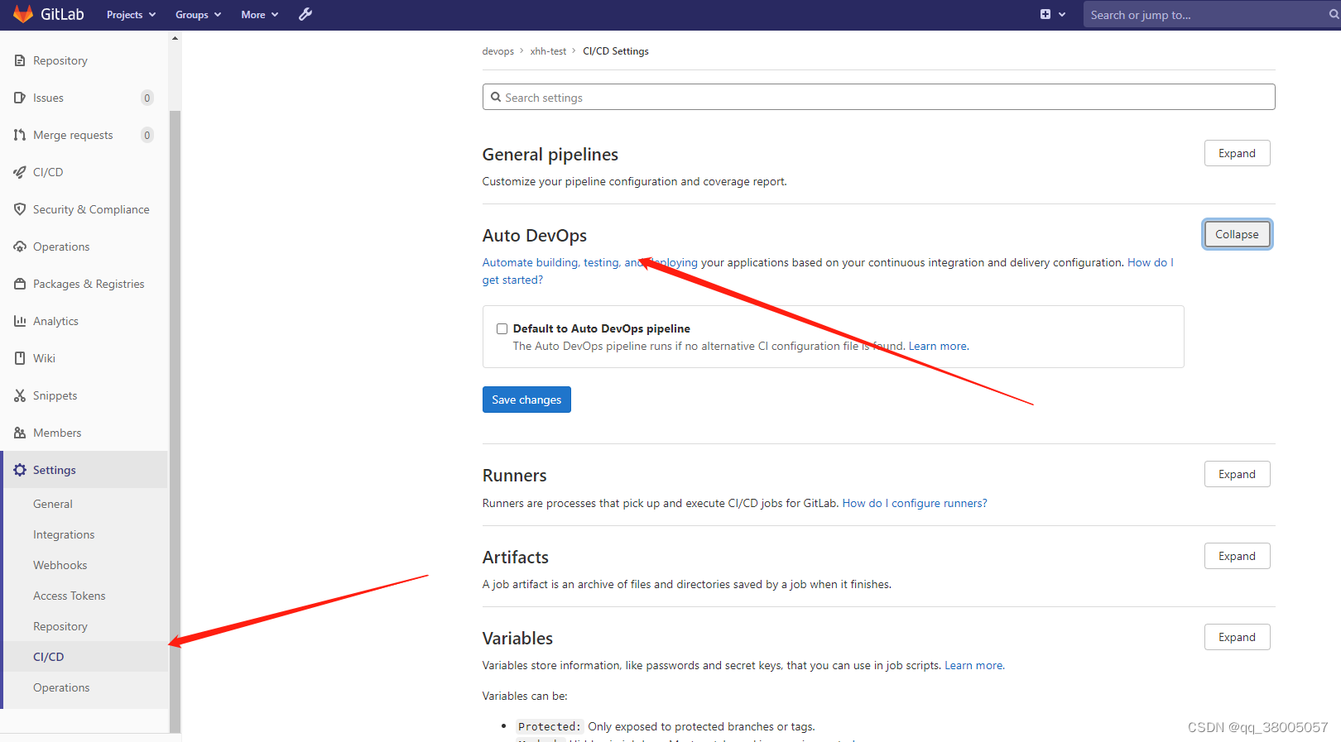The height and width of the screenshot is (742, 1341).
Task: Open the admin wrench icon
Action: click(x=305, y=14)
